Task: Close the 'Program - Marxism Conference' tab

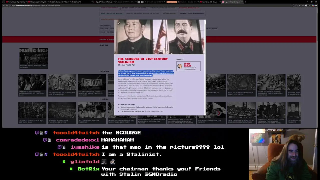Action: click(242, 2)
